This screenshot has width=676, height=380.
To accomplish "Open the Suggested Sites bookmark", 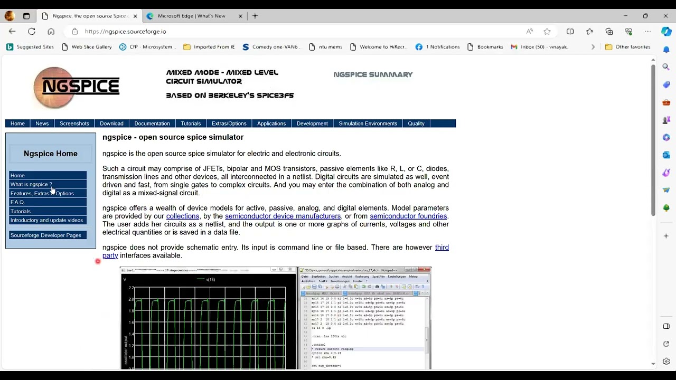I will point(30,47).
